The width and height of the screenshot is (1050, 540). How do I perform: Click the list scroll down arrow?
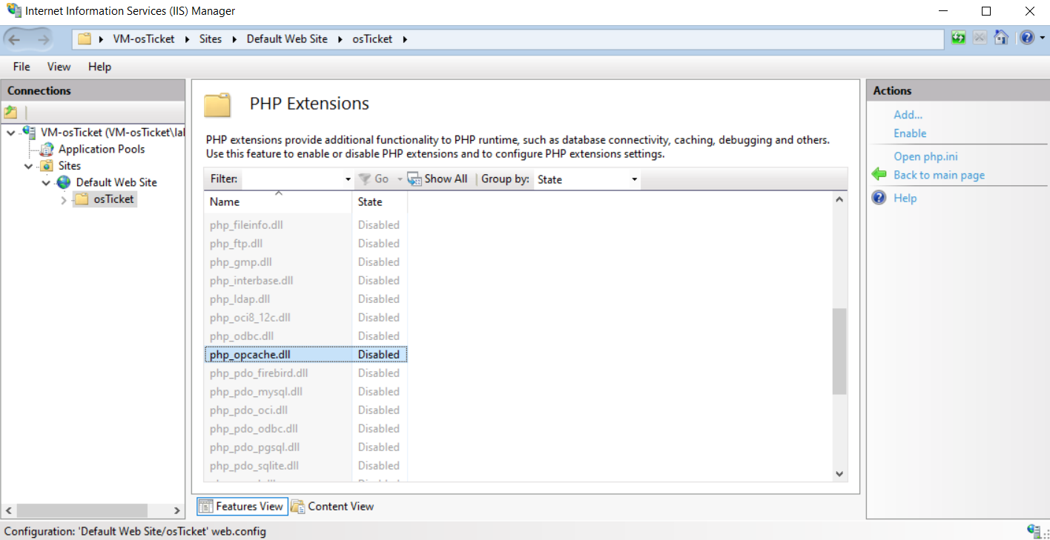click(839, 473)
